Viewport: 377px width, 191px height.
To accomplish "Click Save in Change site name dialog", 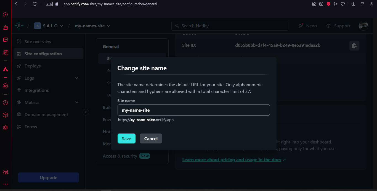I will pyautogui.click(x=126, y=138).
